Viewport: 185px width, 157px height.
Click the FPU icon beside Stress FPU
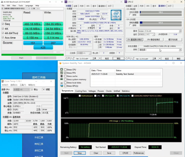tap(61, 73)
